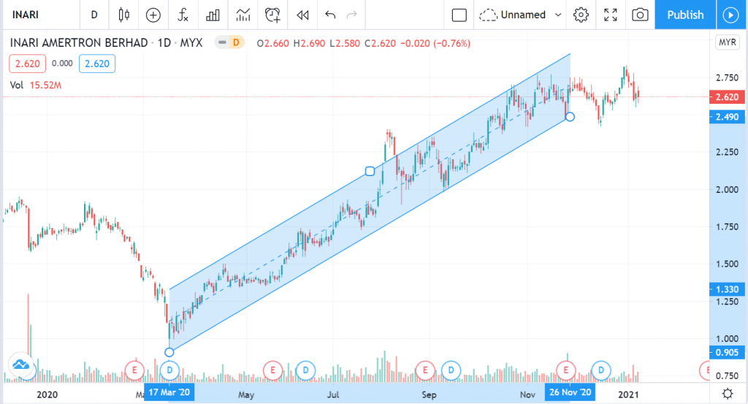Select the channel anchor at 26 Nov price 2.490

(x=570, y=116)
